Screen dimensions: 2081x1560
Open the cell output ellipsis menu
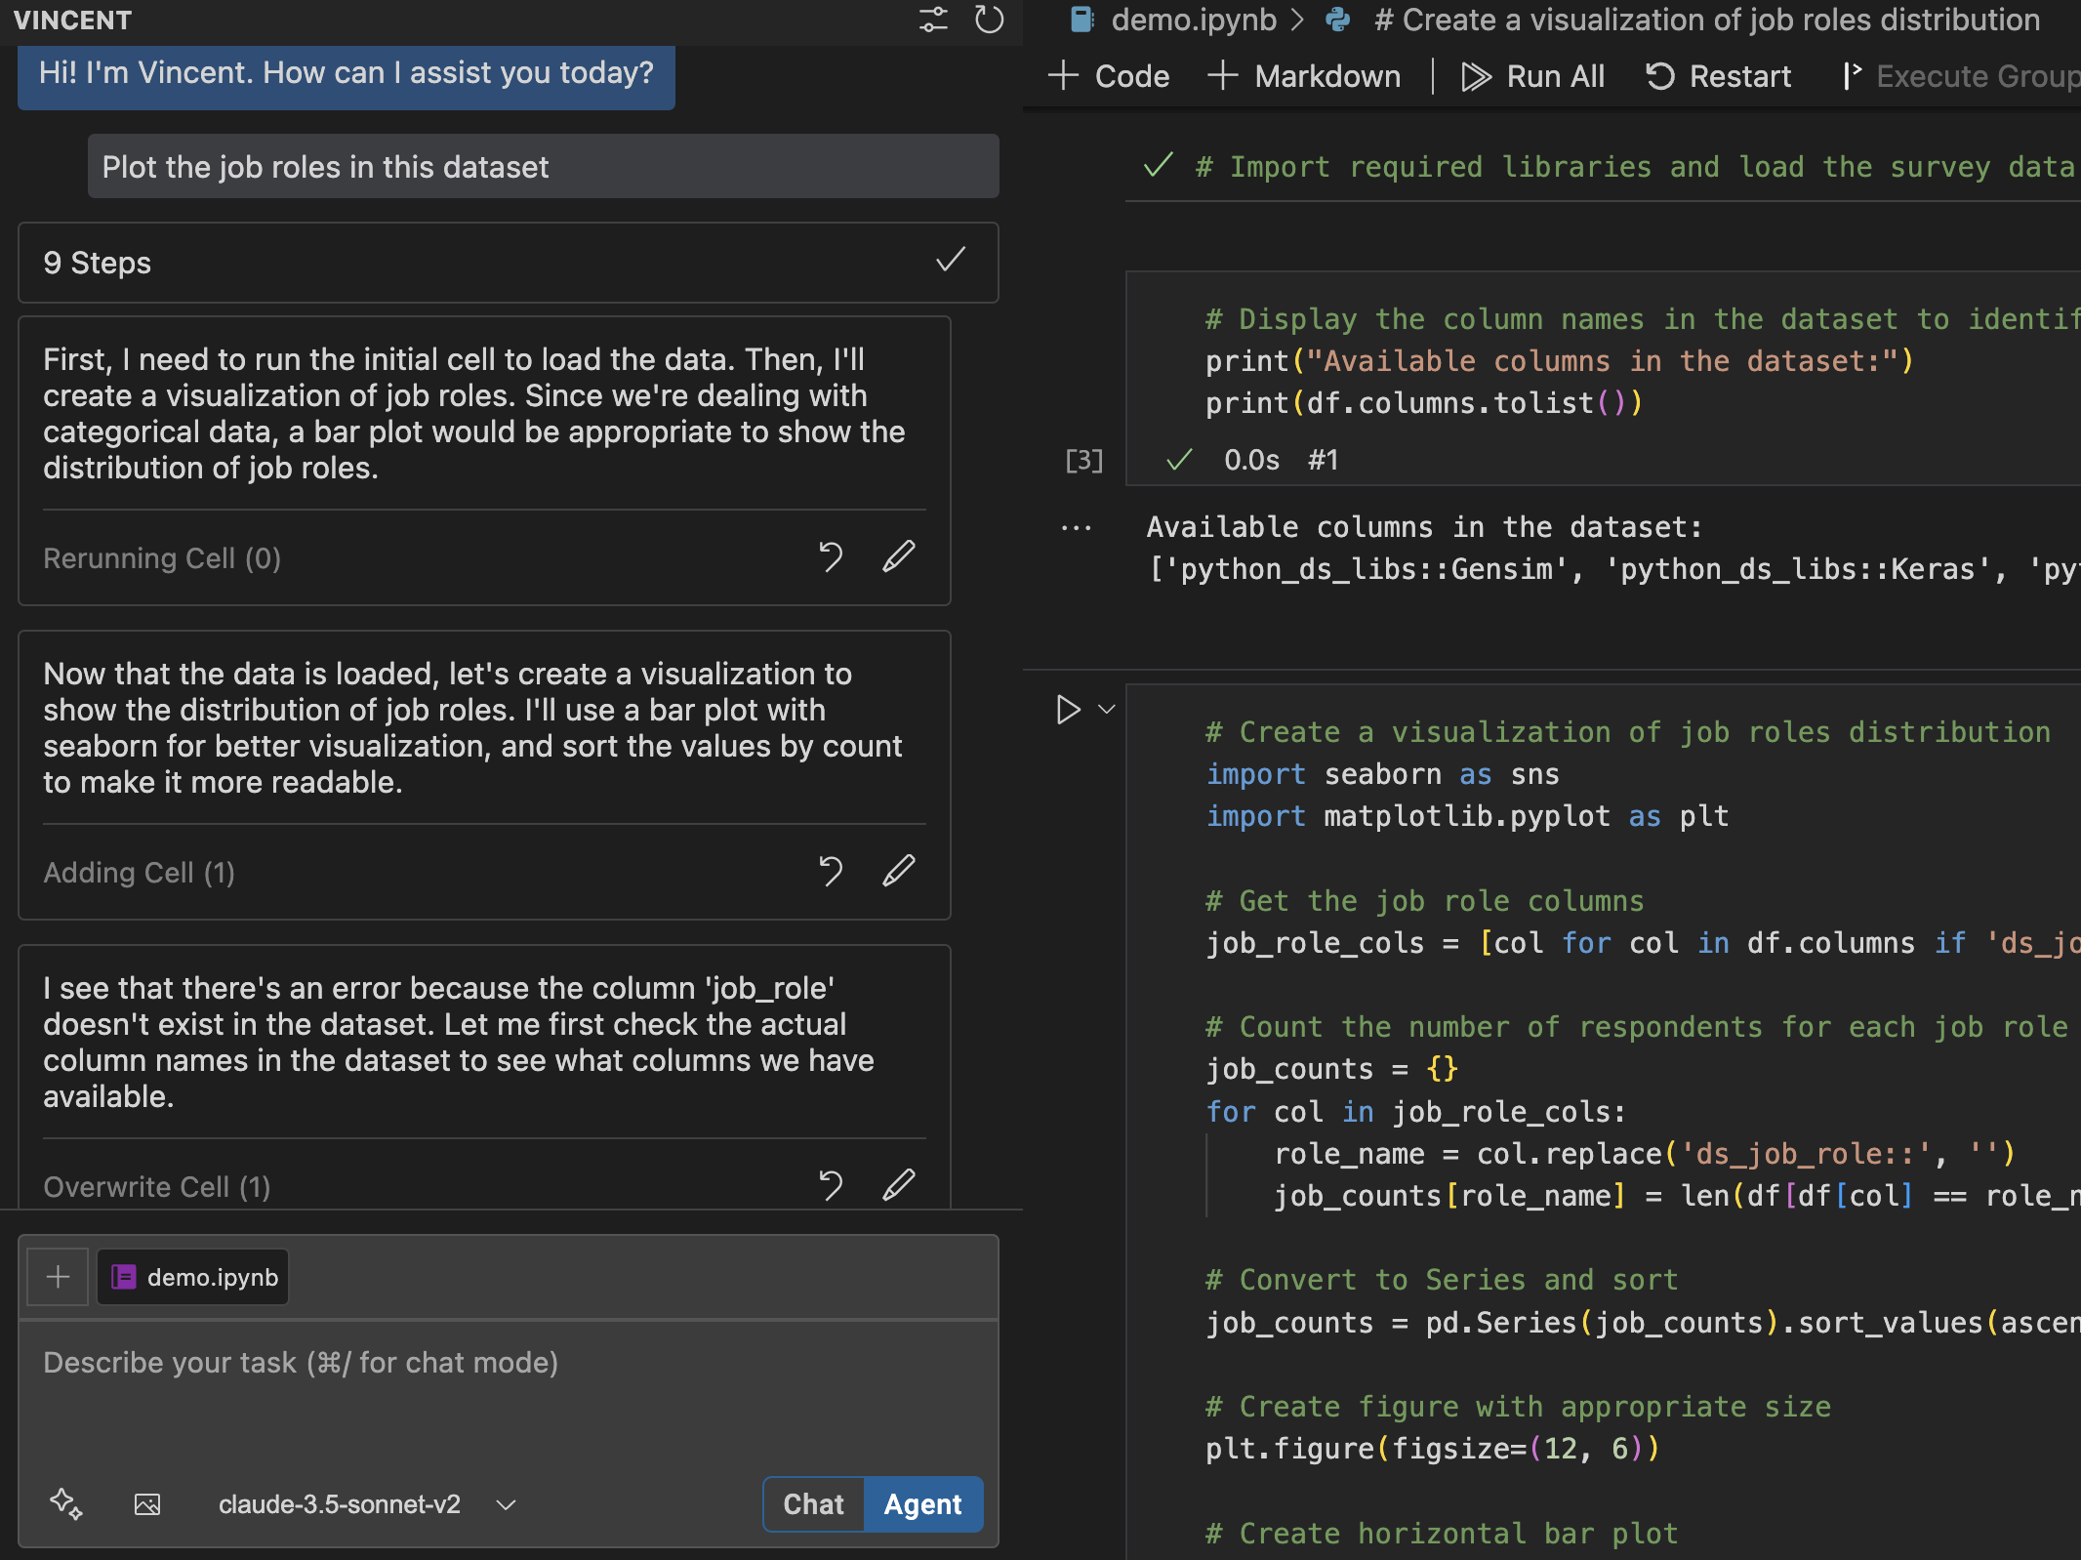click(1077, 528)
